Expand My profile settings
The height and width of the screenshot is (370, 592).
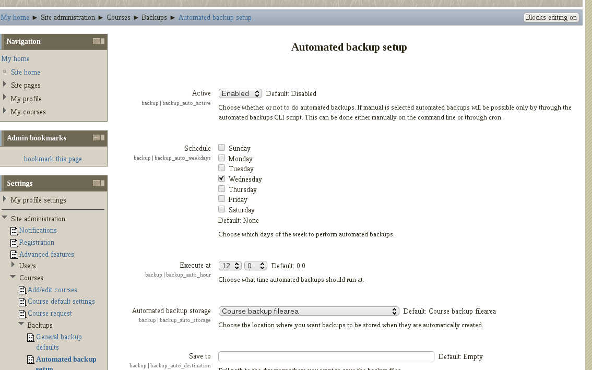pyautogui.click(x=5, y=199)
